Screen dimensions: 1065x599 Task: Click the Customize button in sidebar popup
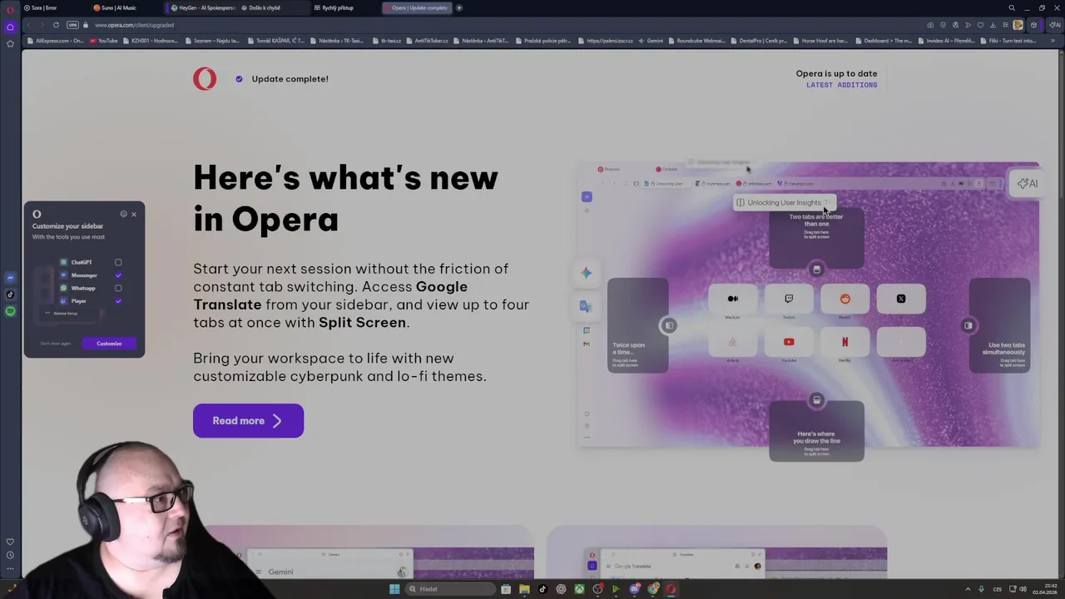pyautogui.click(x=109, y=344)
